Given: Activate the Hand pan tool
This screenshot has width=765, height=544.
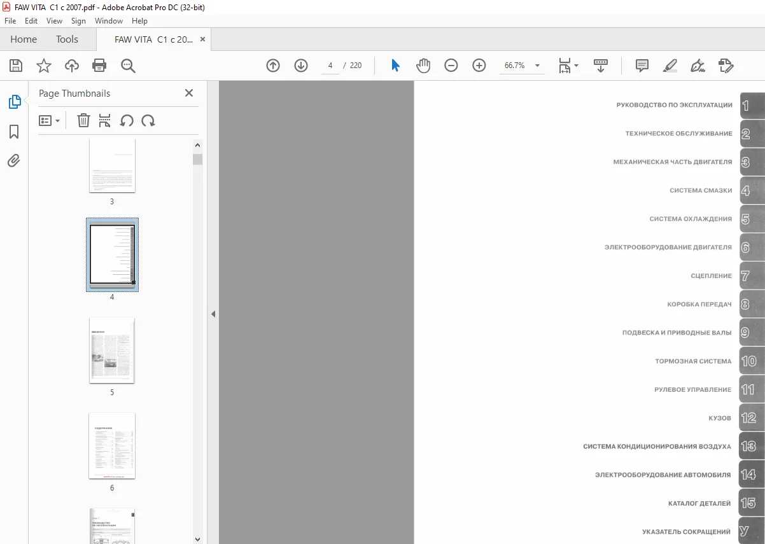Looking at the screenshot, I should pos(423,66).
